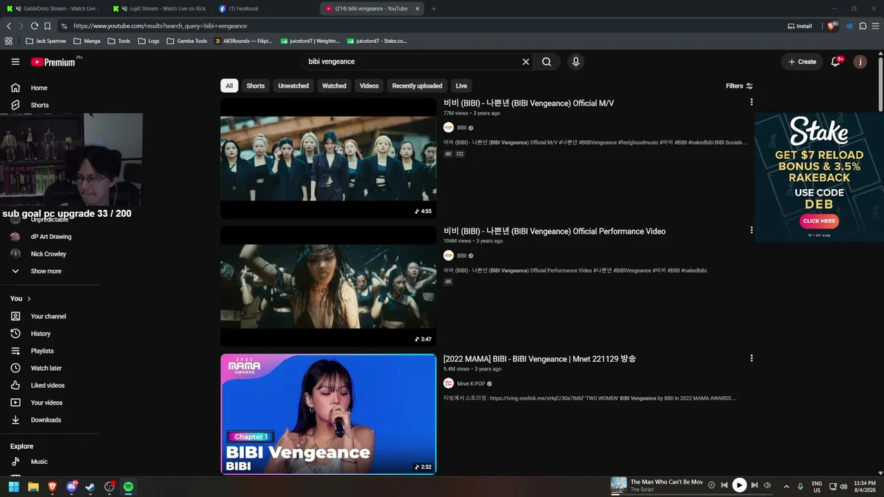Run the search with the magnifier button
Viewport: 884px width, 497px height.
(x=546, y=61)
